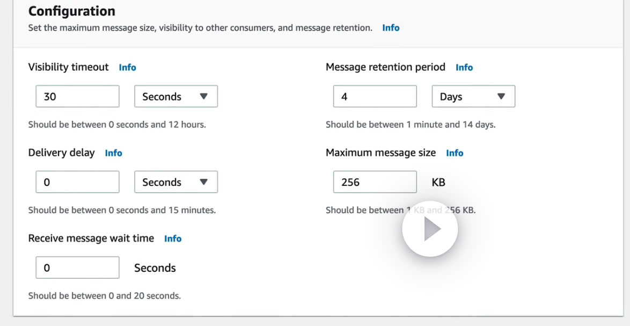Expand Visibility timeout Seconds unit dropdown
The height and width of the screenshot is (326, 630).
[x=175, y=97]
